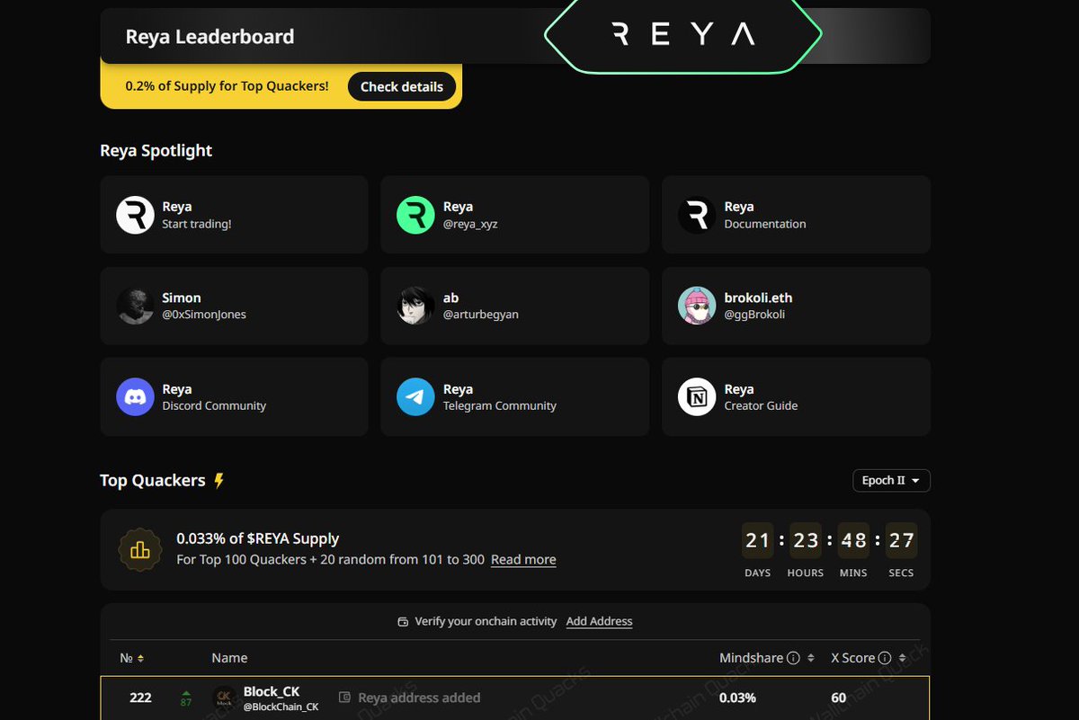Click the Notion Creator Guide icon
Image resolution: width=1079 pixels, height=720 pixels.
tap(697, 396)
